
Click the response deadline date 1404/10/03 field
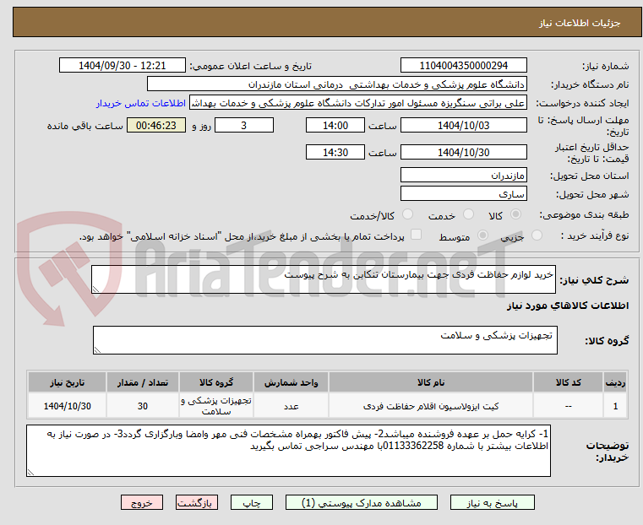pos(463,125)
